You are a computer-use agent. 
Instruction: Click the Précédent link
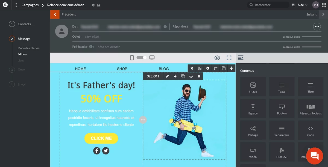tap(69, 14)
